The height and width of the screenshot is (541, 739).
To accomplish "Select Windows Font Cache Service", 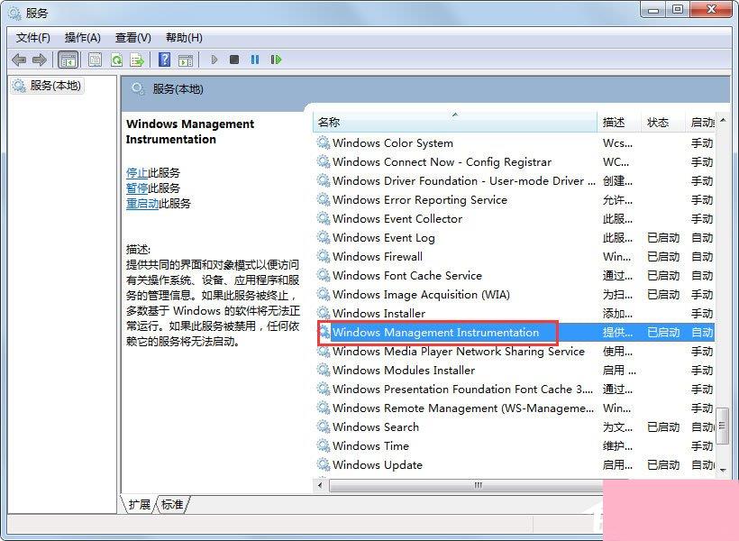I will point(514,275).
